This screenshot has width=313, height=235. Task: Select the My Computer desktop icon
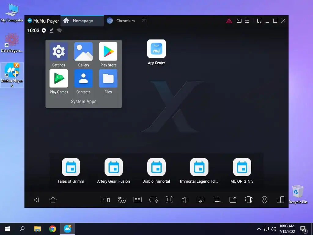pyautogui.click(x=12, y=13)
